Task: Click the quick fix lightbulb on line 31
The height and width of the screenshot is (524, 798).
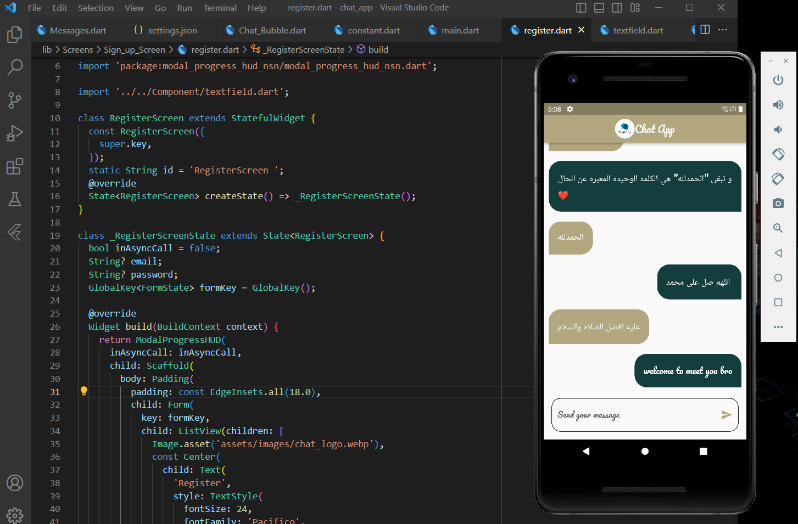Action: coord(84,391)
